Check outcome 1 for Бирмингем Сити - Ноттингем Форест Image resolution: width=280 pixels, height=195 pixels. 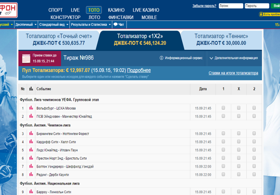pyautogui.click(x=223, y=133)
